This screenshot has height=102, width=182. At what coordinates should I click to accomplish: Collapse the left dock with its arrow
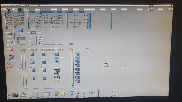pyautogui.click(x=8, y=94)
